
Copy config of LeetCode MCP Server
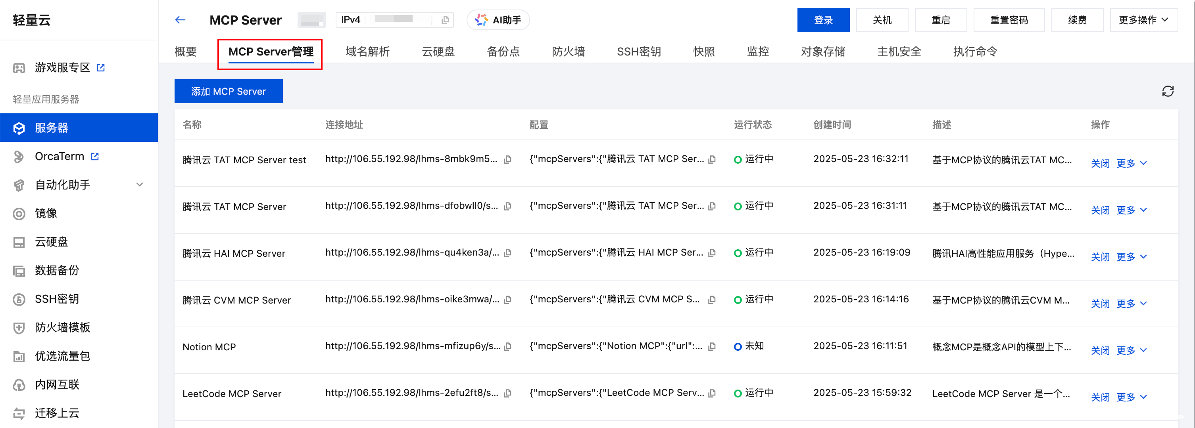tap(712, 393)
